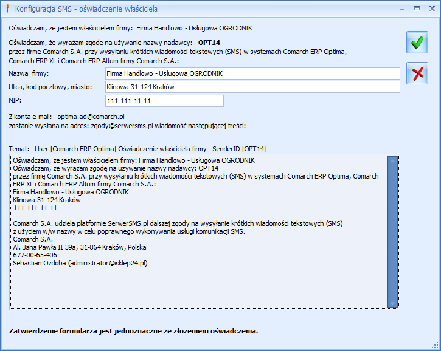This screenshot has width=441, height=351.
Task: Select the sender name OPT14 in bold
Action: click(209, 43)
